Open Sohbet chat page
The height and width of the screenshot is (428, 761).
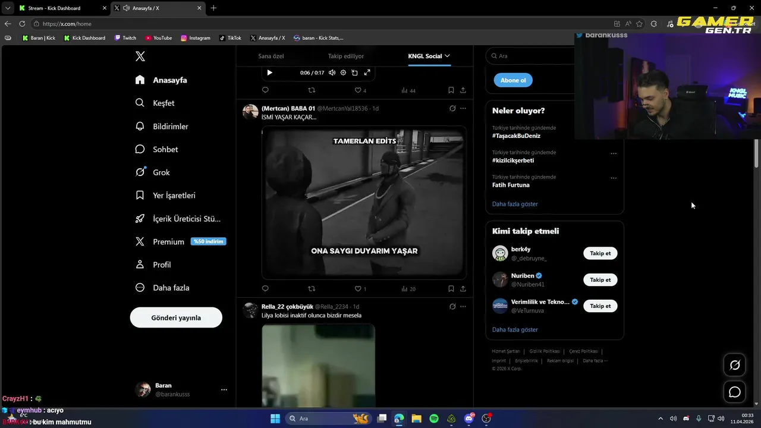pyautogui.click(x=156, y=149)
